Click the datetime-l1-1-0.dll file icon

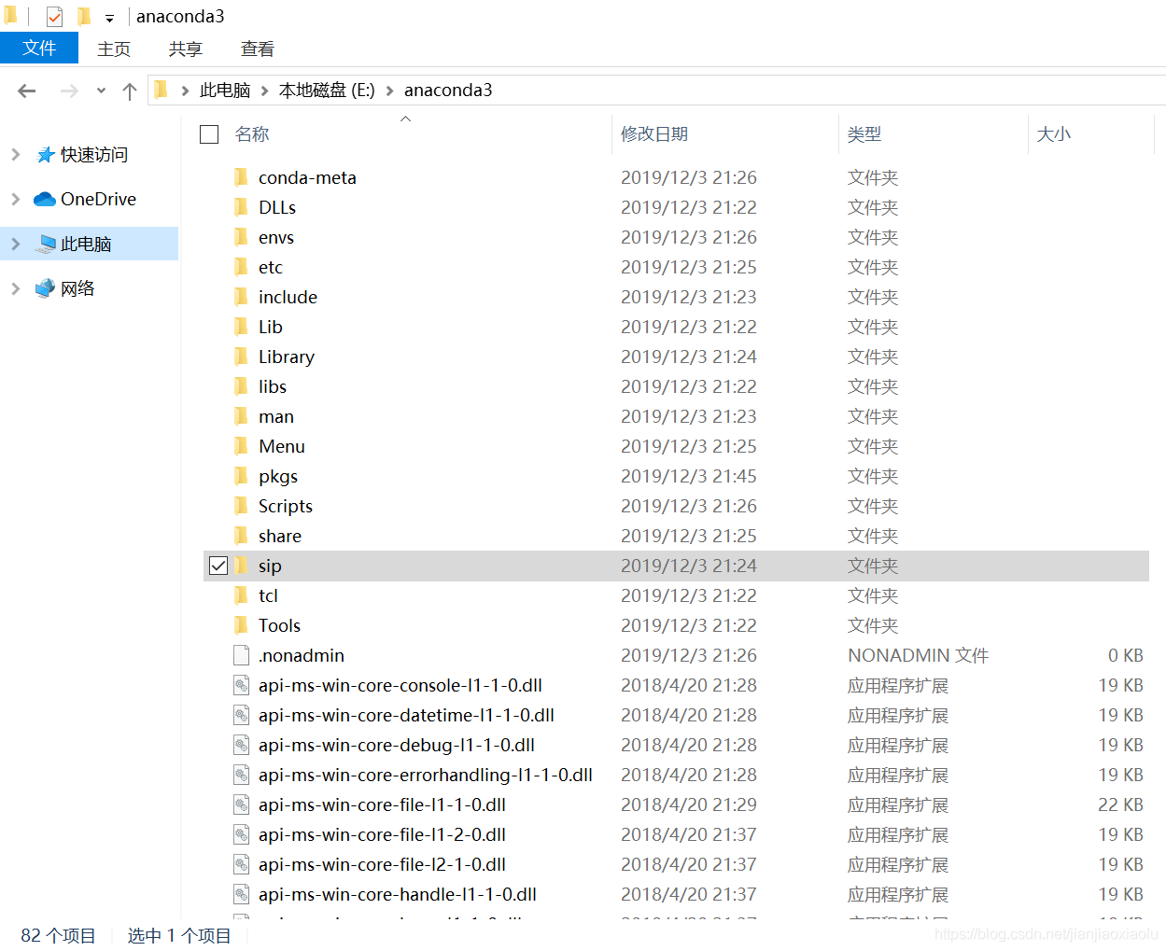click(x=241, y=715)
